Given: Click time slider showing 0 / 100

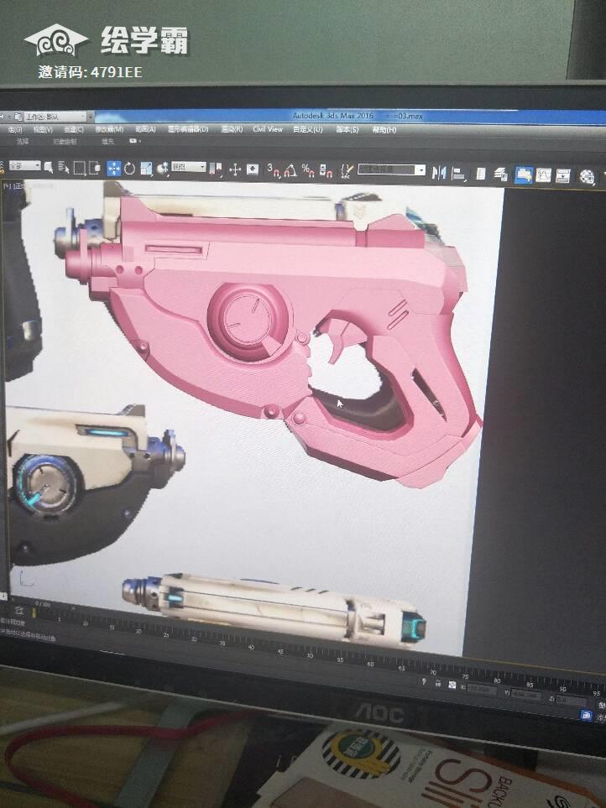Looking at the screenshot, I should (43, 603).
